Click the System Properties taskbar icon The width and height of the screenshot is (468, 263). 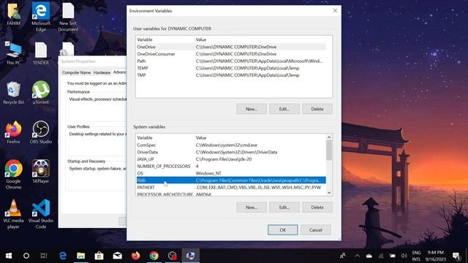(x=190, y=256)
